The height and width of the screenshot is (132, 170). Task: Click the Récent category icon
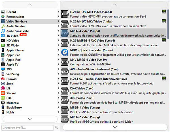click(x=3, y=12)
